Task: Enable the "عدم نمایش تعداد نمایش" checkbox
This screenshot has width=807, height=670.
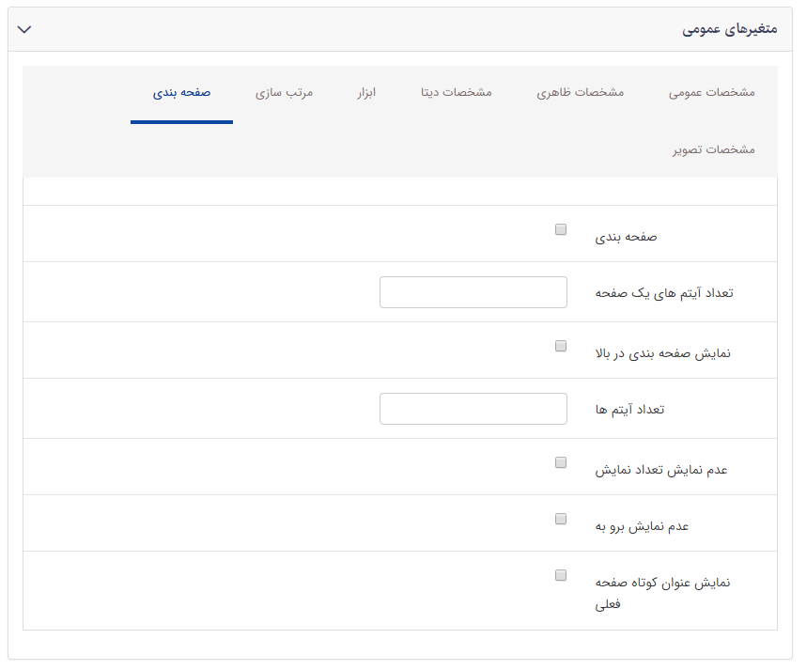Action: point(561,460)
